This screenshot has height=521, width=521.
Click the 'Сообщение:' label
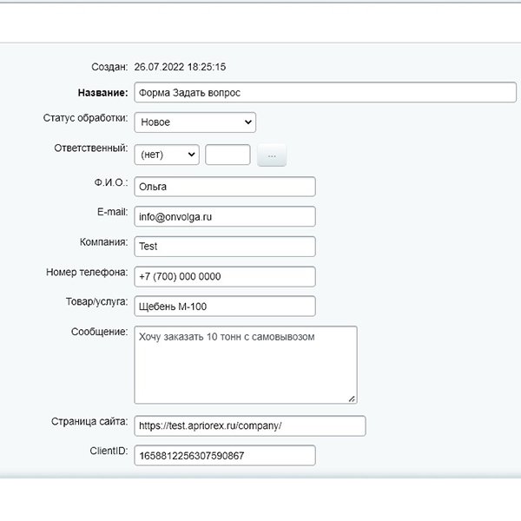pyautogui.click(x=99, y=332)
